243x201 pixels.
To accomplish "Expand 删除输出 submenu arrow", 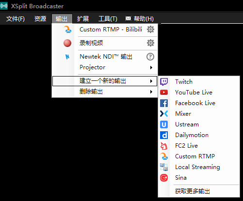I will coord(151,92).
